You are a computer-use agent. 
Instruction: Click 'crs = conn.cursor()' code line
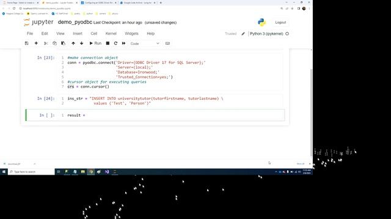(88, 86)
